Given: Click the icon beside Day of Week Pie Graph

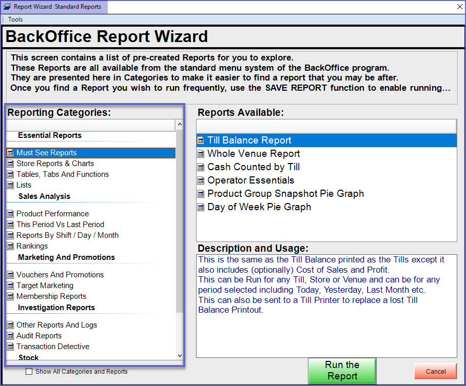Looking at the screenshot, I should point(201,207).
